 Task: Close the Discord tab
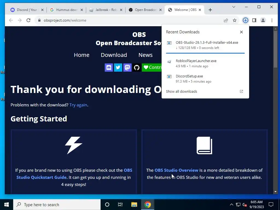(x=42, y=10)
